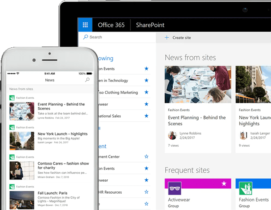Image resolution: width=271 pixels, height=210 pixels.
Task: Open SharePoint home from header
Action: pyautogui.click(x=150, y=25)
